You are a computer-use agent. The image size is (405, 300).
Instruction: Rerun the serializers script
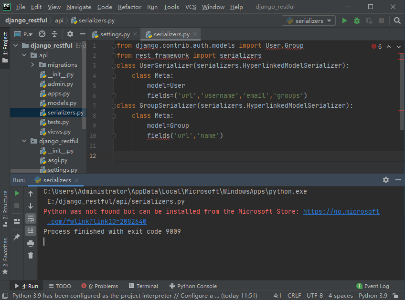[16, 193]
